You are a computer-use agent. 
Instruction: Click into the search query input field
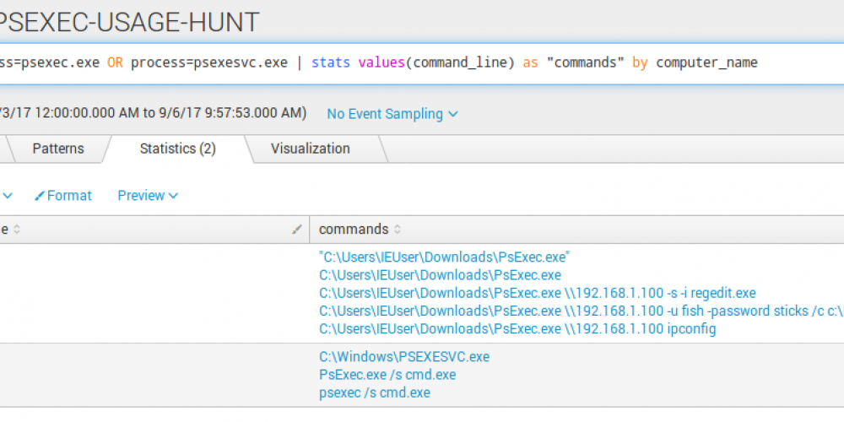(x=422, y=62)
